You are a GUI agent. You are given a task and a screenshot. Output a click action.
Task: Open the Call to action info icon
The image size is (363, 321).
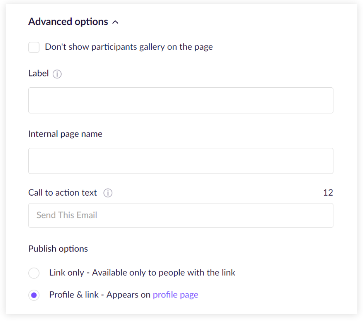point(108,193)
